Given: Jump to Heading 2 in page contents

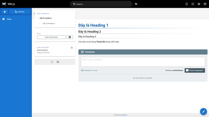Looking at the screenshot, I should pos(49,24).
